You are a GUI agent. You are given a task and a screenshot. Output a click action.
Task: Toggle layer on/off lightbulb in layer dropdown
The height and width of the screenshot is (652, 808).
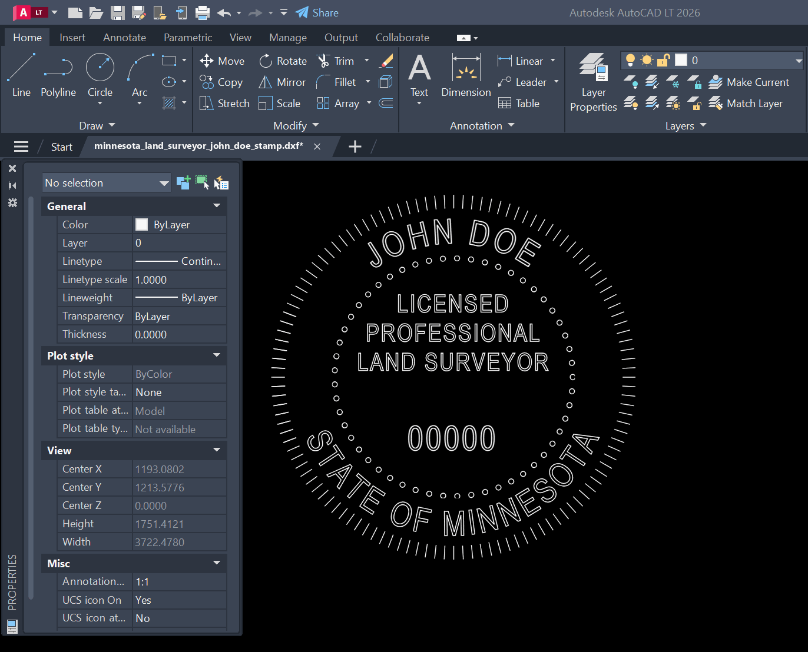point(630,60)
